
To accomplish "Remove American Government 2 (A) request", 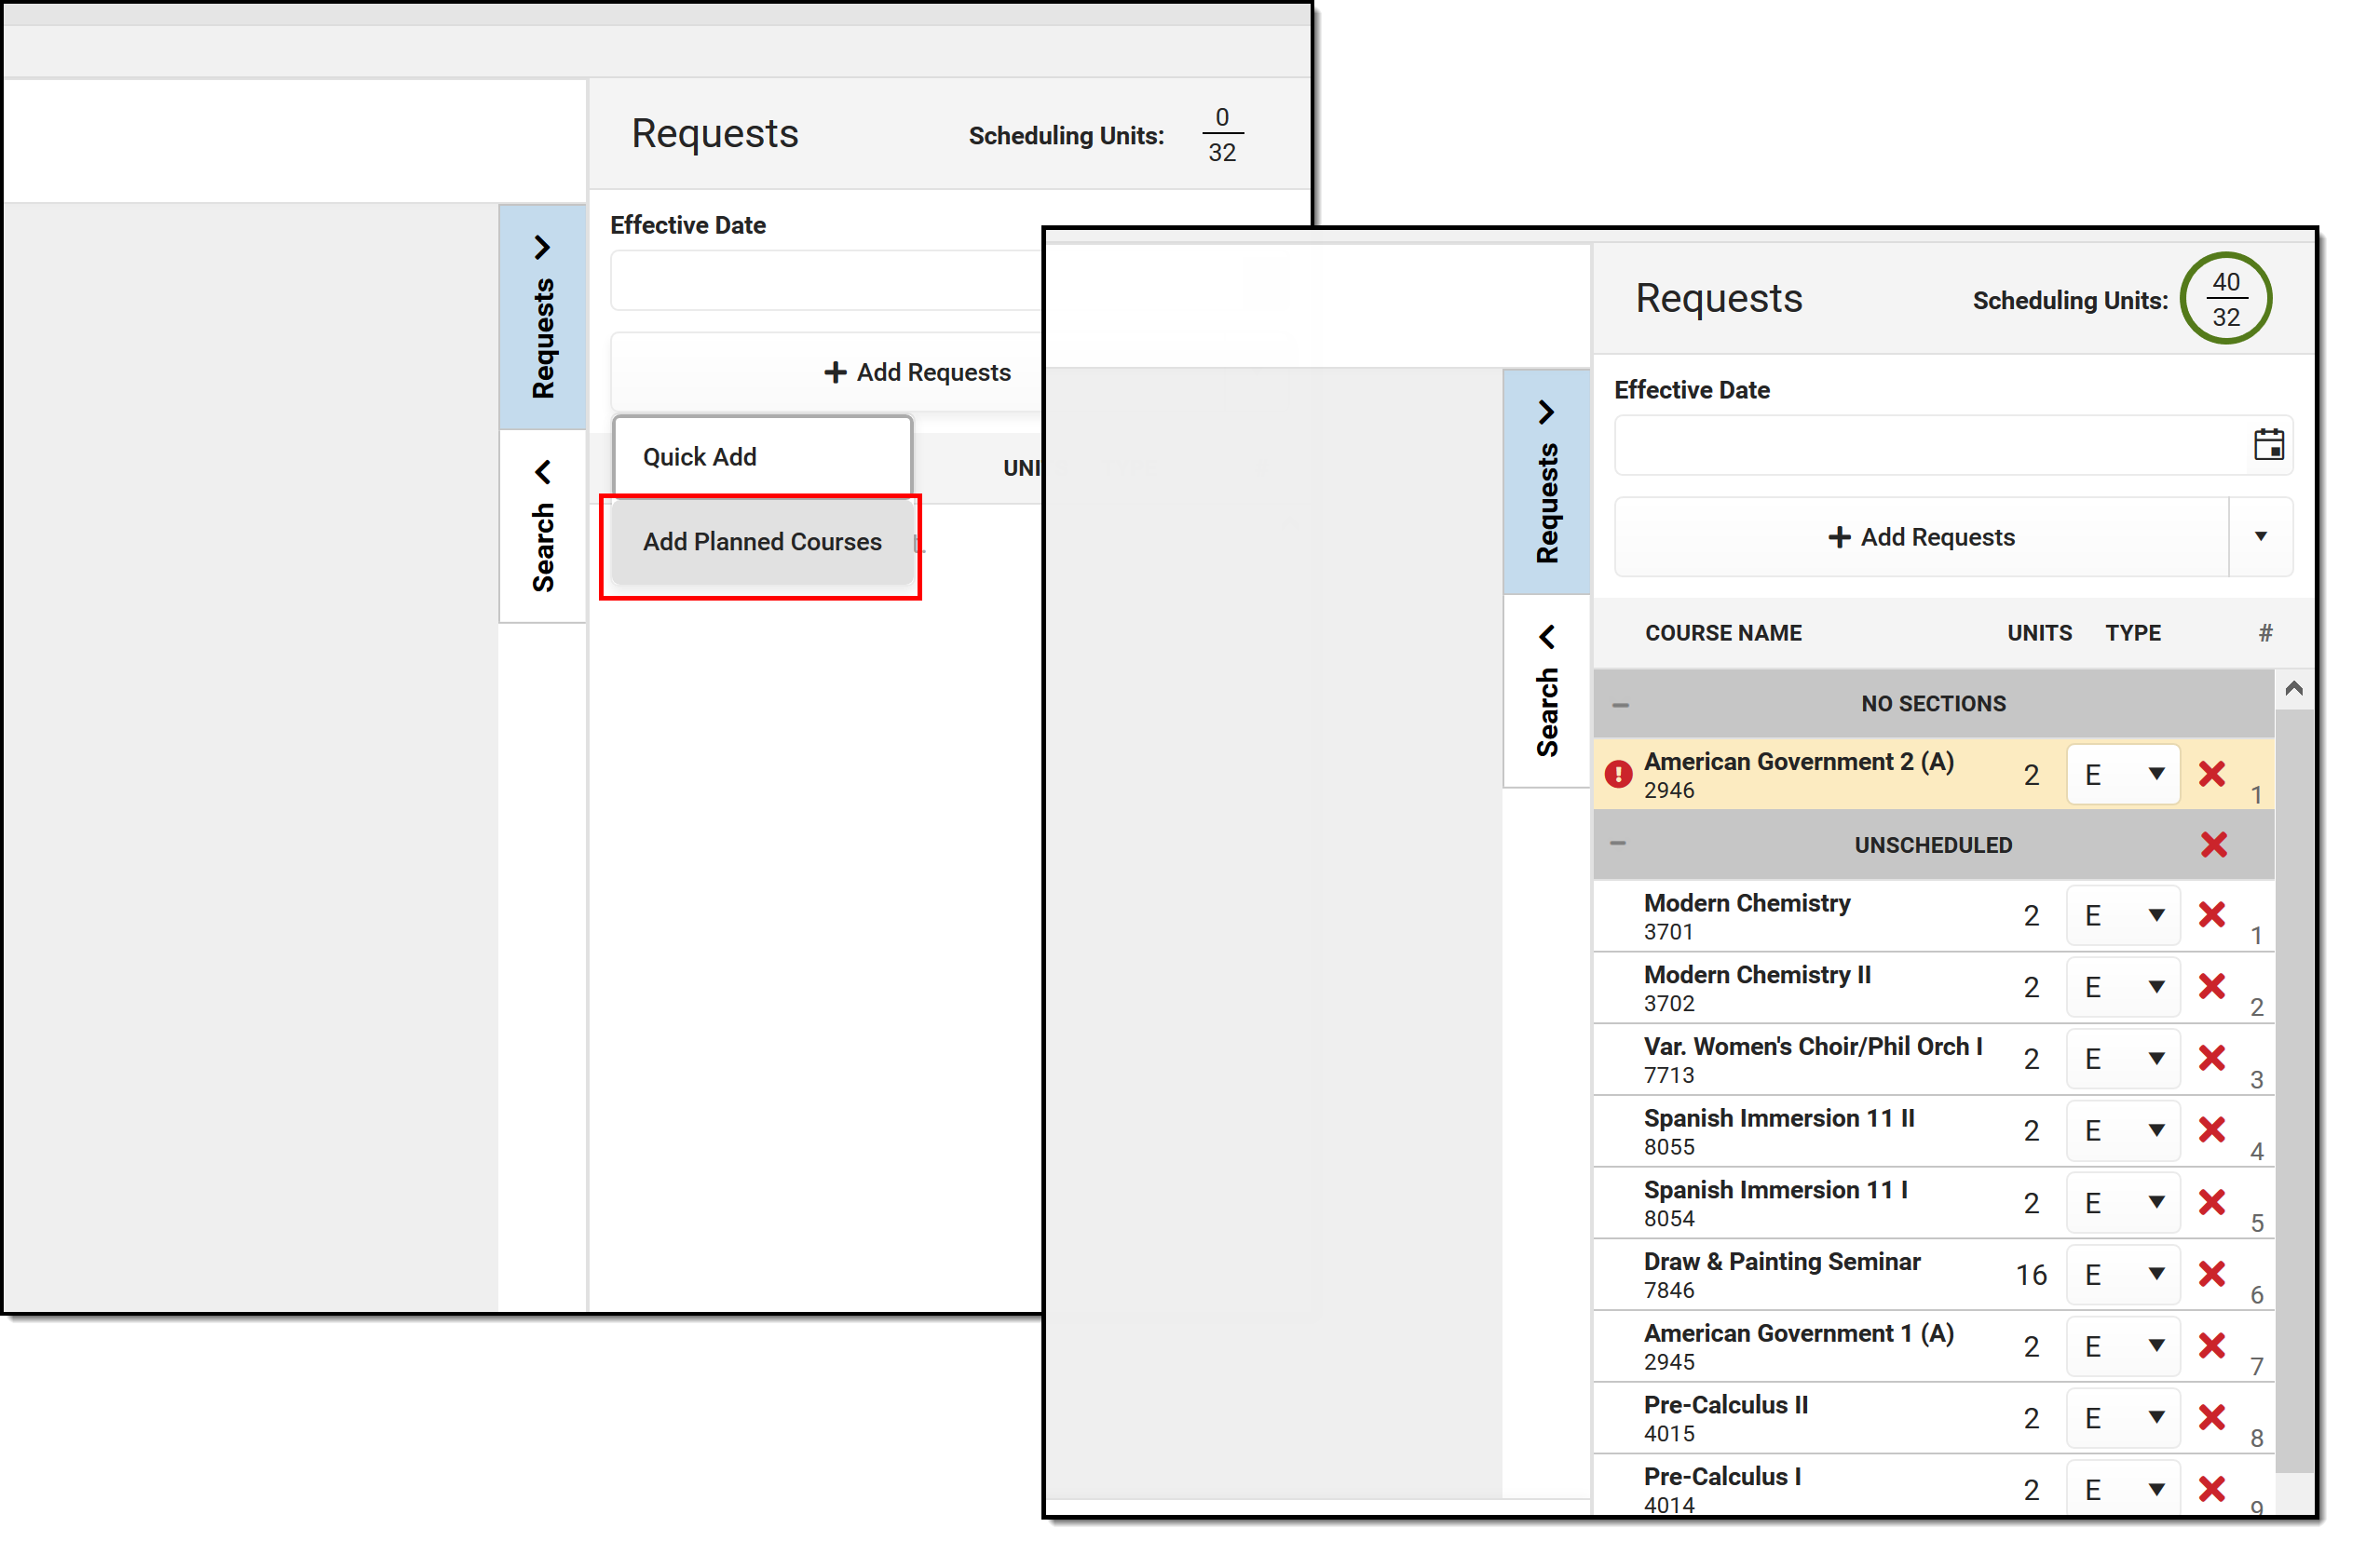I will 2211,773.
